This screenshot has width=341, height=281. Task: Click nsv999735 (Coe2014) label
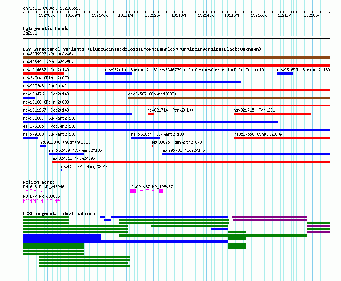point(183,150)
